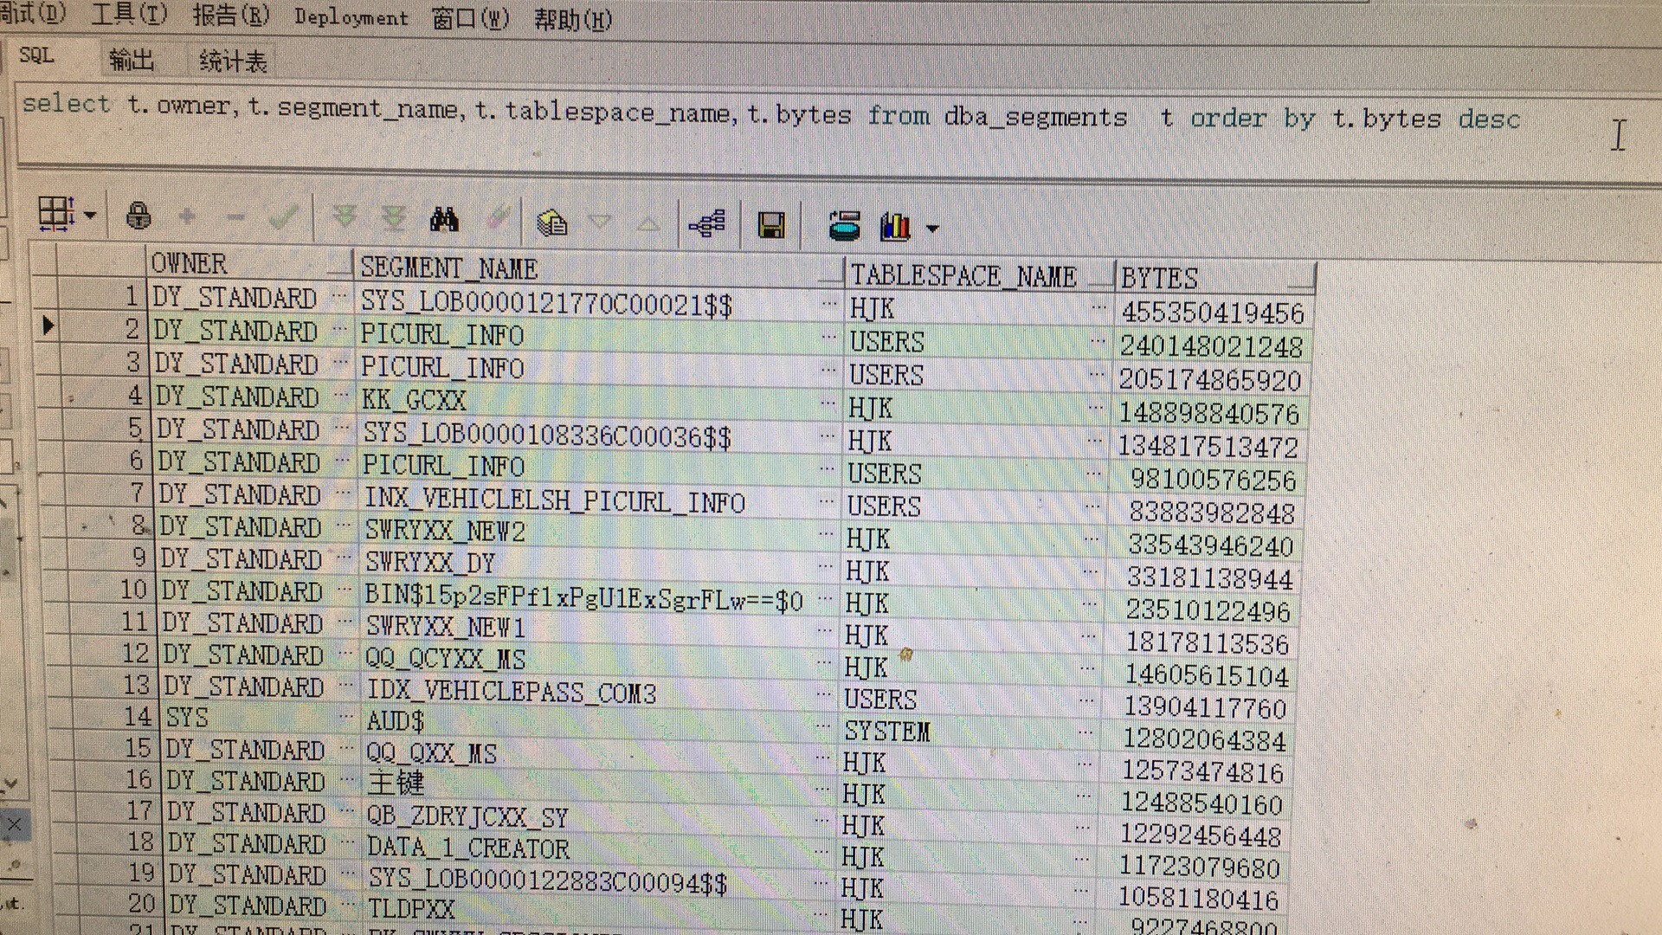Open the chart icon dropdown arrow
Screen dimensions: 1662x935
point(932,229)
